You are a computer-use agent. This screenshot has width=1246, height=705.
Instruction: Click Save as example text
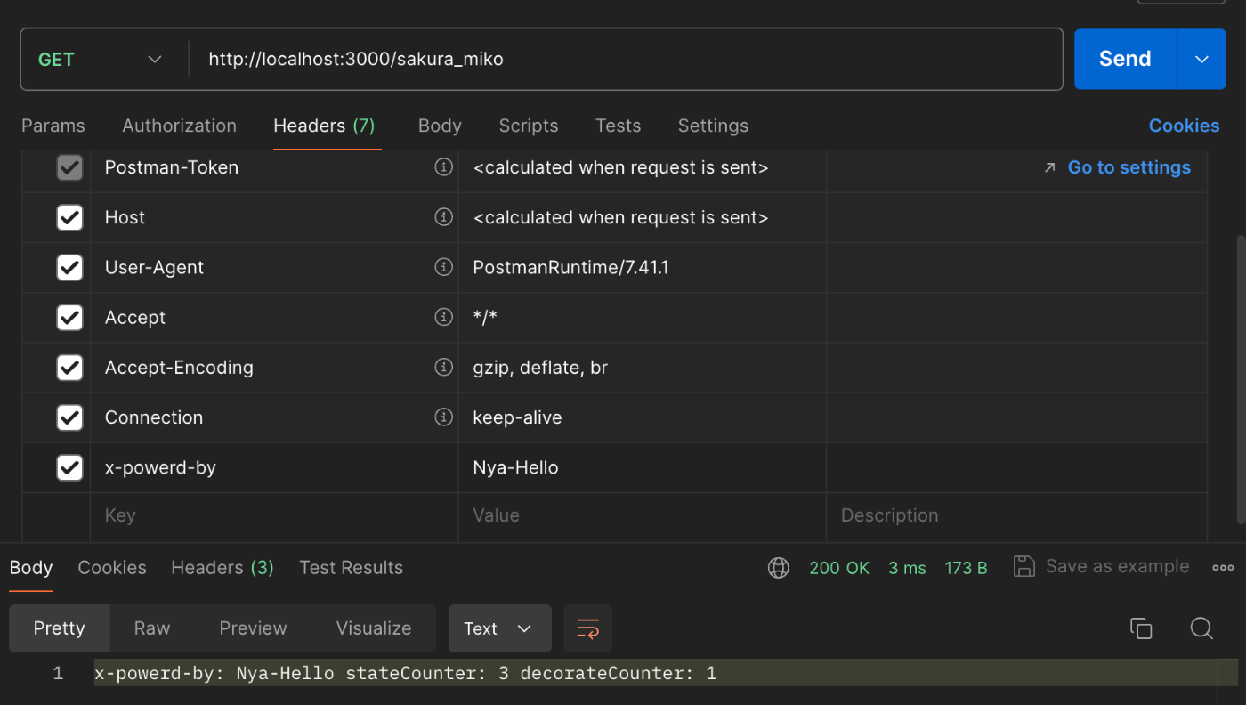pyautogui.click(x=1117, y=566)
